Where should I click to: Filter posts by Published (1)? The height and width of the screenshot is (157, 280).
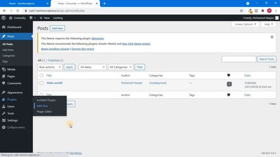click(56, 60)
